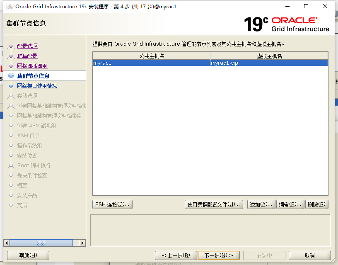This screenshot has width=338, height=265.
Task: Click the 删除(R) button
Action: click(x=316, y=204)
